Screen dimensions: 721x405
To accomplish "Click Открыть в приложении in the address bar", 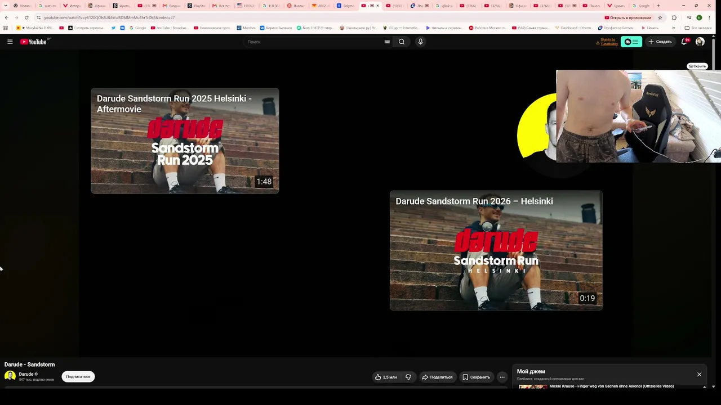I will click(x=627, y=17).
